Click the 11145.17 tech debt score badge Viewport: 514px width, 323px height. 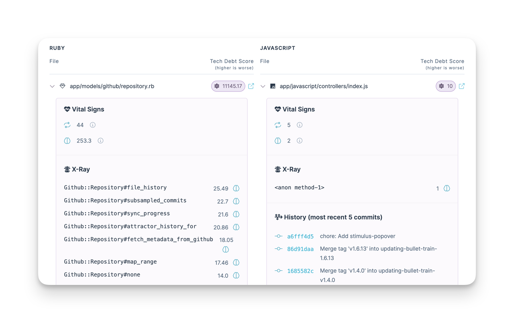pyautogui.click(x=228, y=86)
